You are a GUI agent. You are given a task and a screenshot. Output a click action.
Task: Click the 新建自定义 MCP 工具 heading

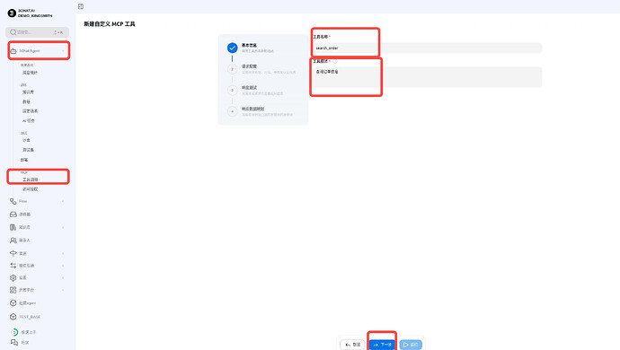(x=110, y=24)
